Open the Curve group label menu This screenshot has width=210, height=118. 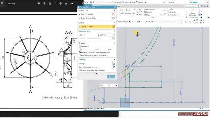(x=152, y=18)
